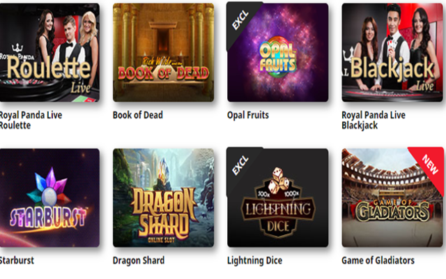
Task: Open the Dragon Shard game tile
Action: pyautogui.click(x=163, y=197)
